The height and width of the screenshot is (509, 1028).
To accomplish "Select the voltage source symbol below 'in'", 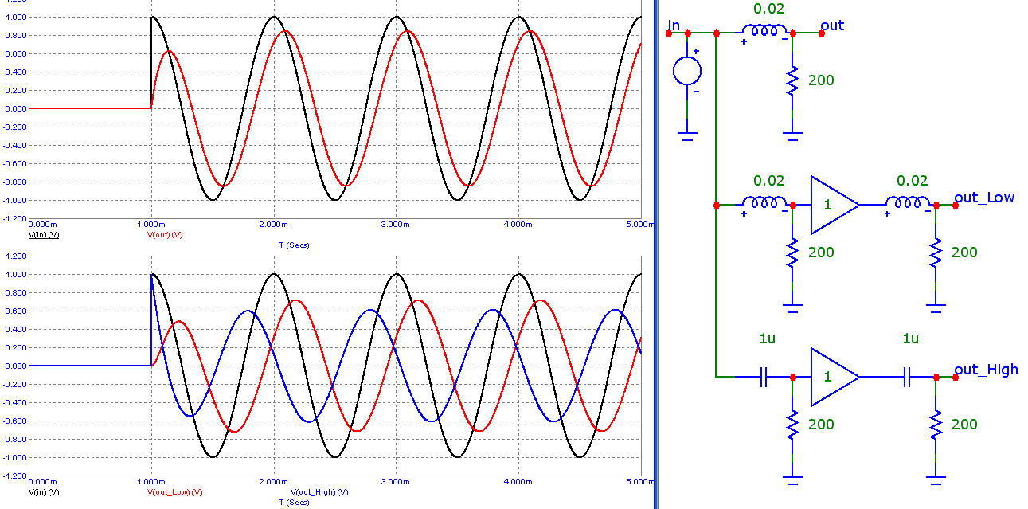I will click(687, 71).
